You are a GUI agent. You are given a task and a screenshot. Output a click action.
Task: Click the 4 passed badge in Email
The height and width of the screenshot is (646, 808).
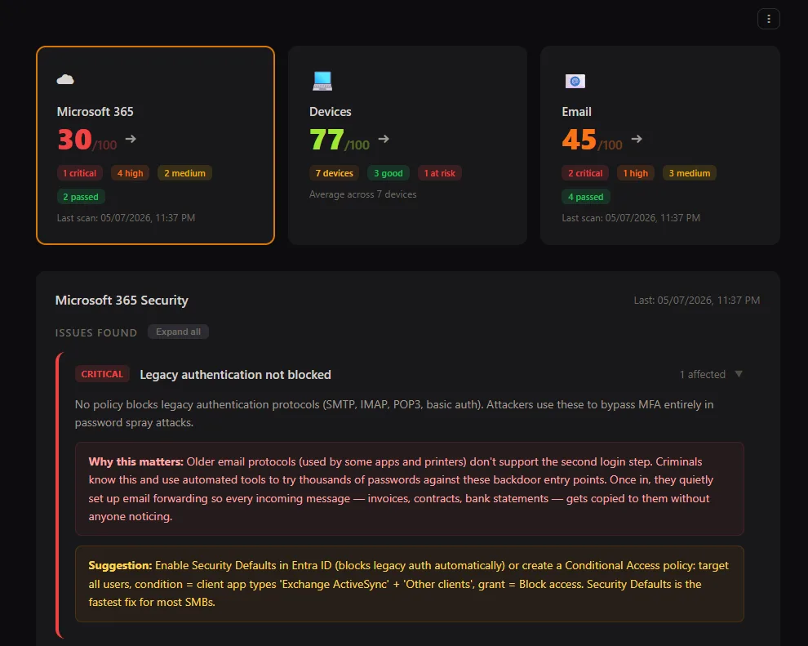pos(585,197)
